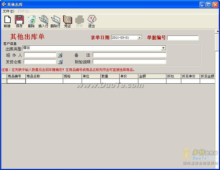220x170 pixels.
Task: Click the 商品编号 column header
Action: (16, 76)
